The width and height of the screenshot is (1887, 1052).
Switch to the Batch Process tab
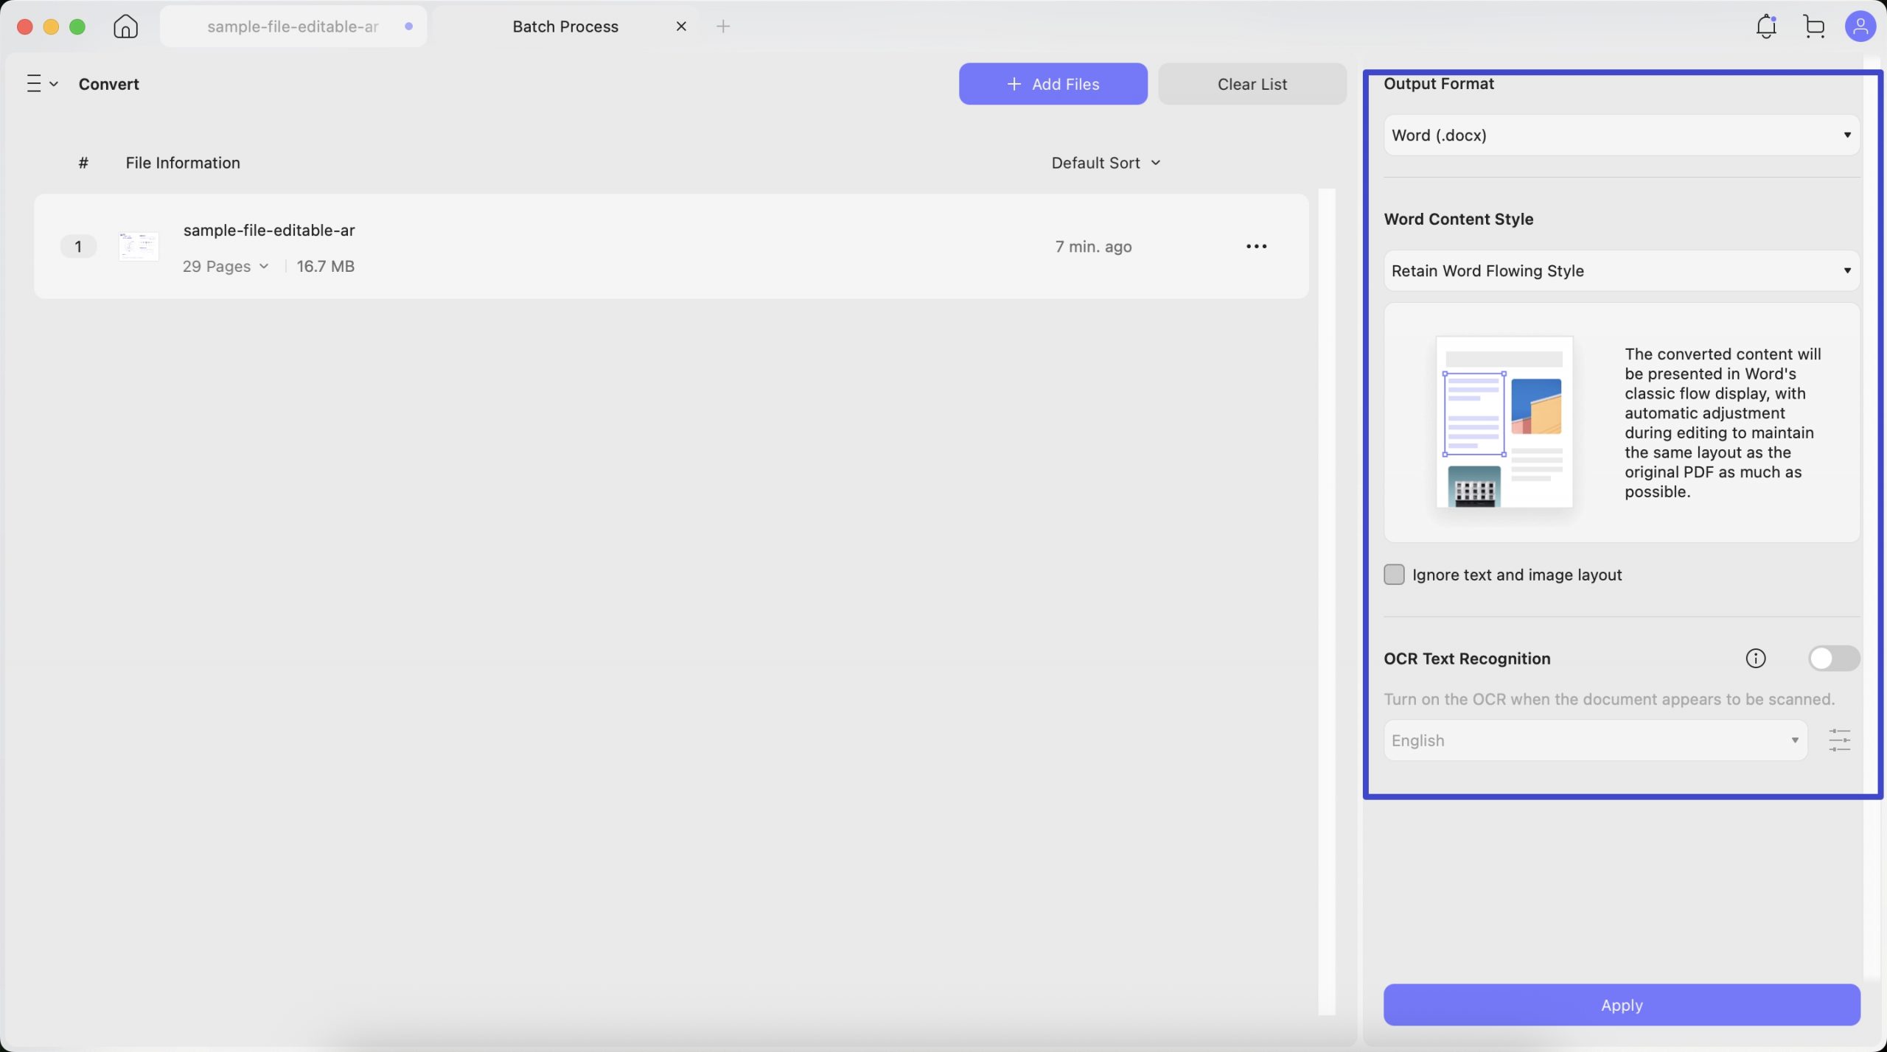click(x=565, y=27)
